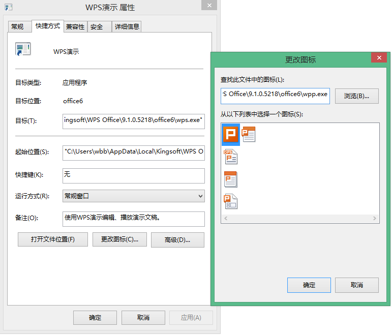The width and height of the screenshot is (392, 335).
Task: Click 浏览(B)... in change icon dialog
Action: pyautogui.click(x=357, y=96)
